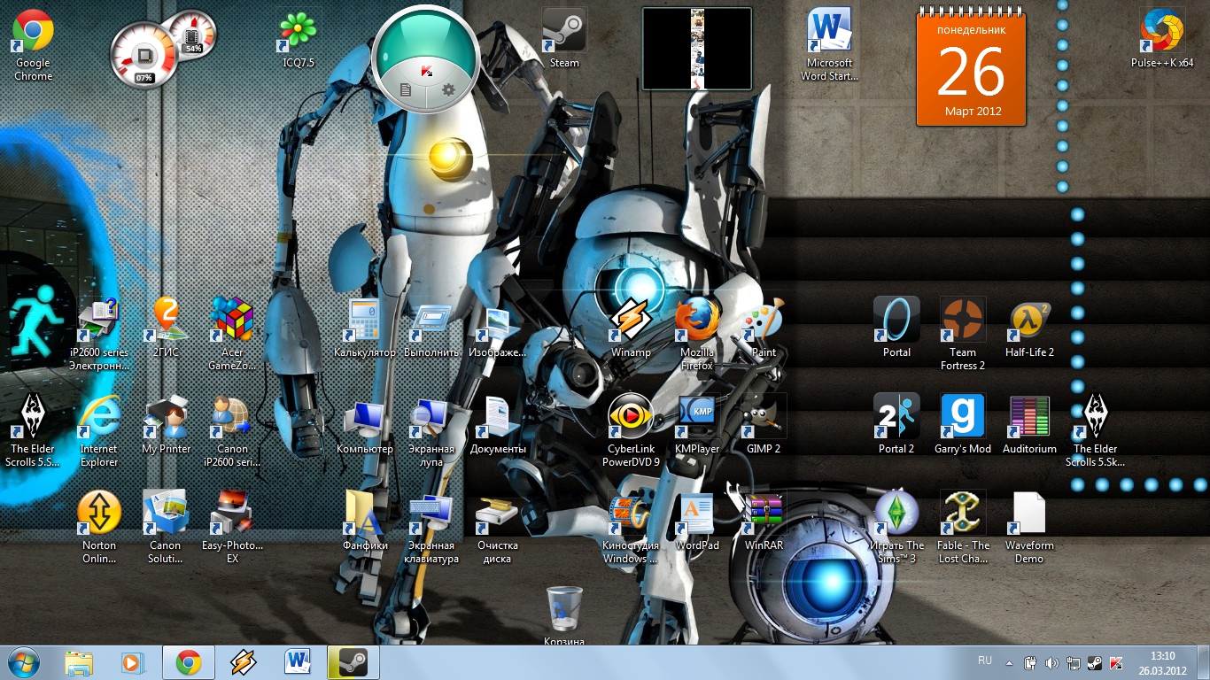
Task: Click the Kaspersky icon in the system tray
Action: click(1116, 662)
